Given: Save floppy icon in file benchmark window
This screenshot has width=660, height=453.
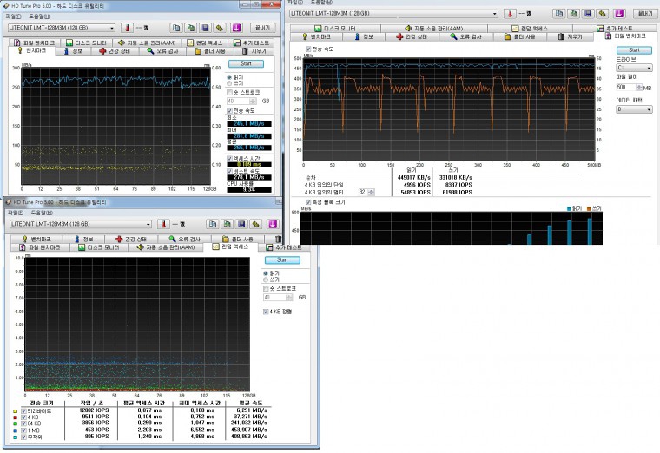Looking at the screenshot, I should click(x=588, y=14).
